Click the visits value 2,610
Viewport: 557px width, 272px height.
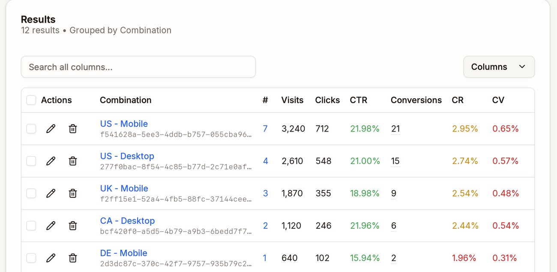coord(292,161)
